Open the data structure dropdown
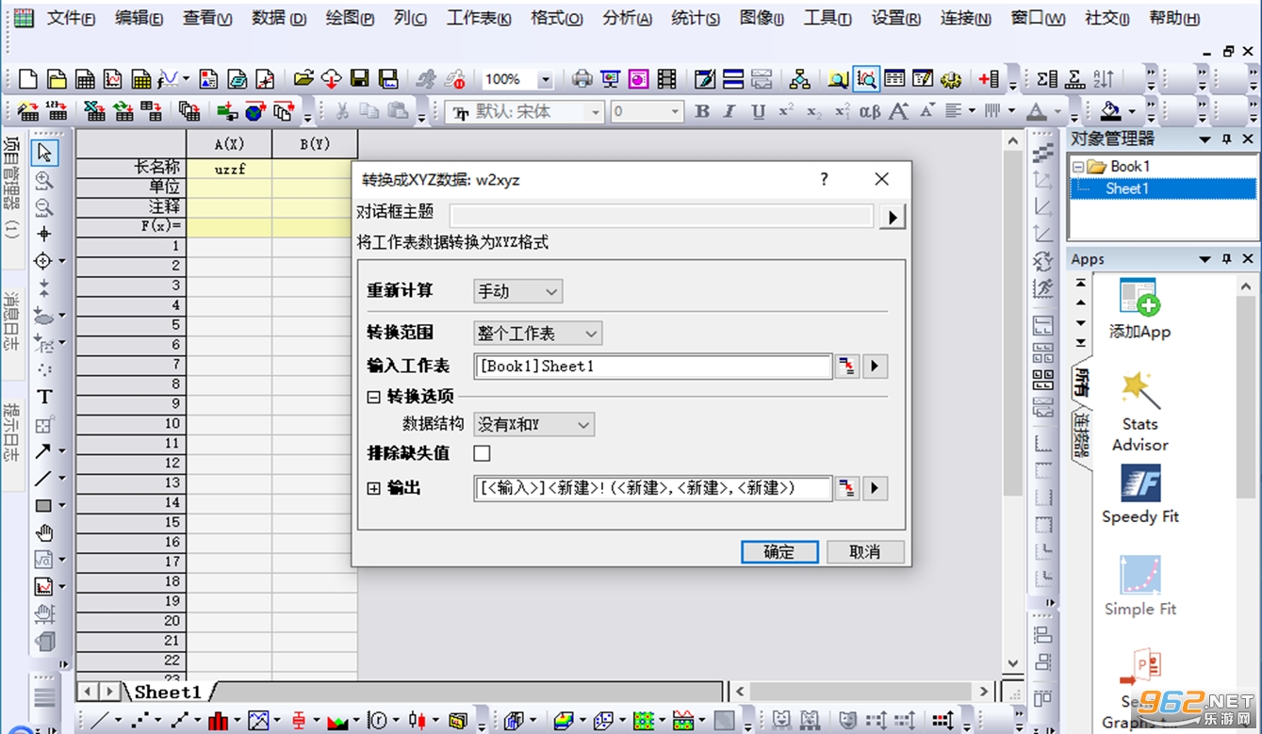1262x734 pixels. [533, 425]
